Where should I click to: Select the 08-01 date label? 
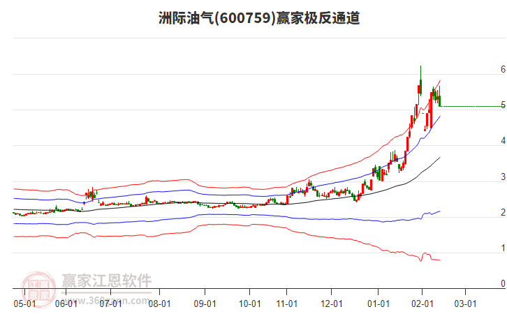pos(159,304)
